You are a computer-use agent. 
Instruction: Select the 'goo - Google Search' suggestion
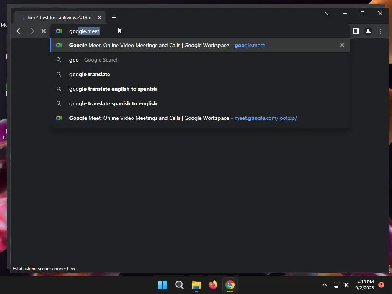click(199, 60)
